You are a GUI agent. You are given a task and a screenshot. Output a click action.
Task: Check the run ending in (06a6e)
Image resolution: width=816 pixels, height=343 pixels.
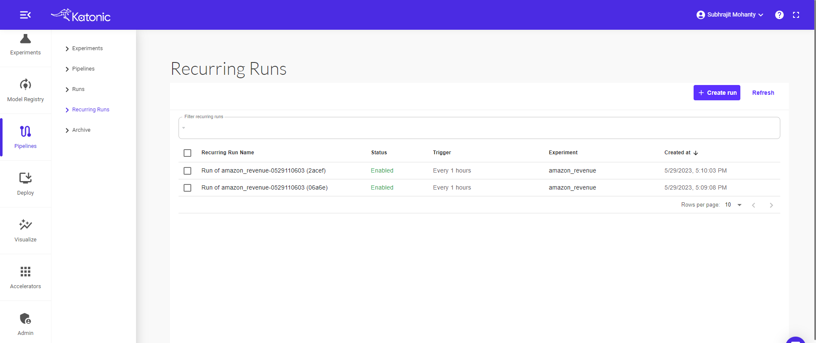click(187, 188)
